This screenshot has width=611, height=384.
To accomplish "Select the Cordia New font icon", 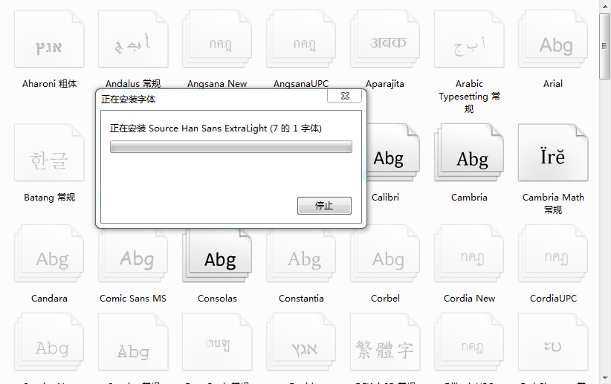I will click(469, 253).
